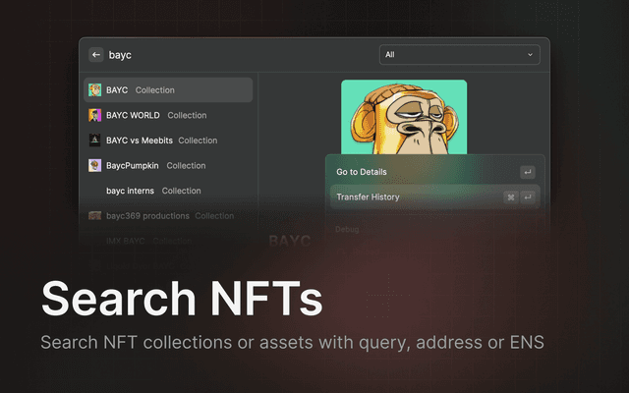Click the BAYC vs Meebits icon

coord(94,140)
